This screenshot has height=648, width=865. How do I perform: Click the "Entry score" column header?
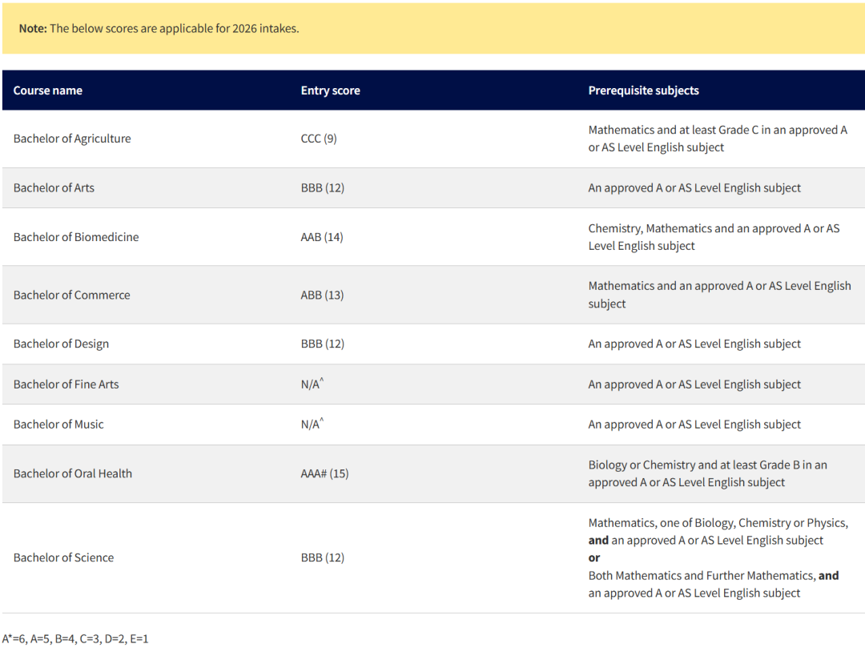pyautogui.click(x=330, y=91)
